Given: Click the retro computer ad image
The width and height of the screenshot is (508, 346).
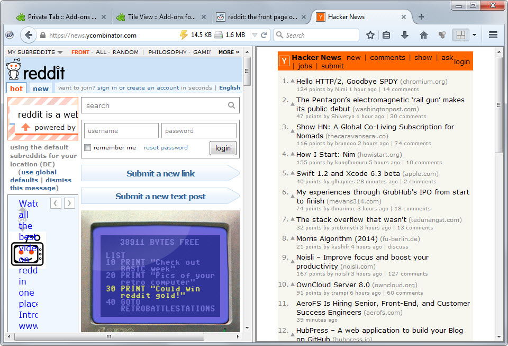Looking at the screenshot, I should 160,271.
